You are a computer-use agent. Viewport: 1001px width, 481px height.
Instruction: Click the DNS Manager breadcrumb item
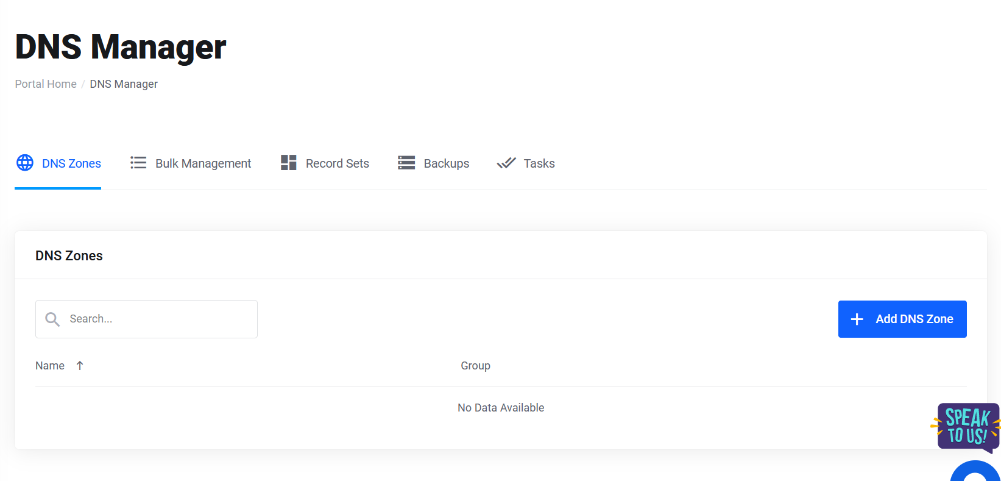tap(124, 84)
